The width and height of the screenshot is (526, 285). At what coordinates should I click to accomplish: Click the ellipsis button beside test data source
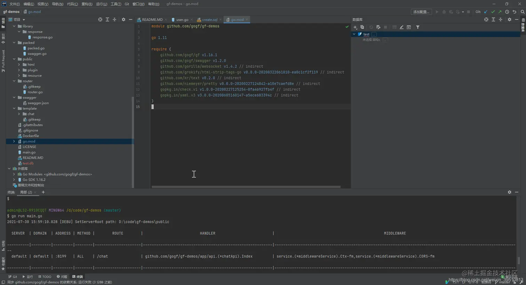pos(374,34)
